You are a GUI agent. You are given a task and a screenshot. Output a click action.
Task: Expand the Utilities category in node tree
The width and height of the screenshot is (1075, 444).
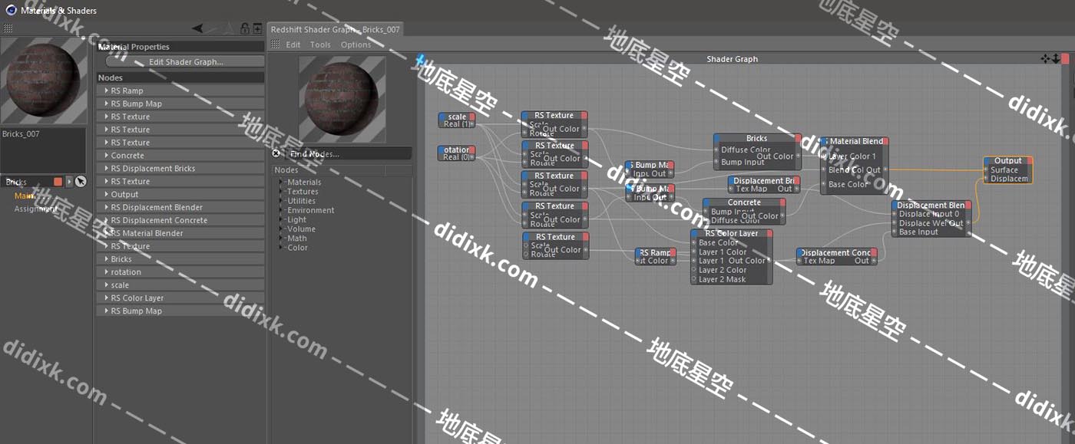coord(282,201)
